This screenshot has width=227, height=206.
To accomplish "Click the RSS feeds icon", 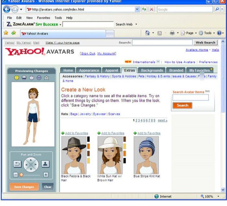I will (x=160, y=33).
